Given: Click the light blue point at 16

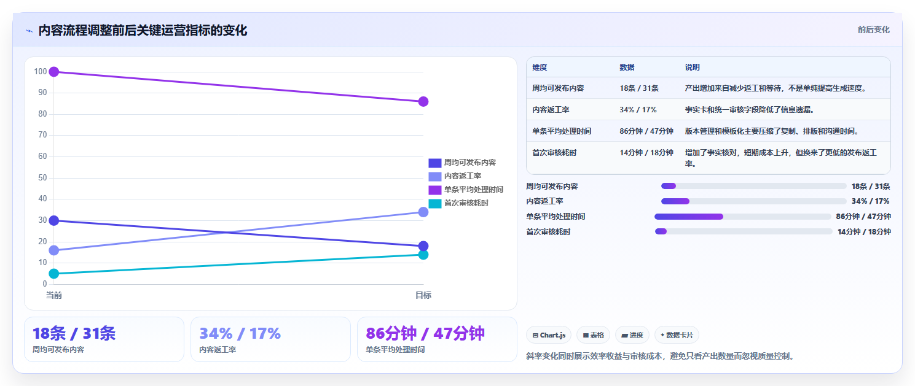Looking at the screenshot, I should pyautogui.click(x=54, y=250).
